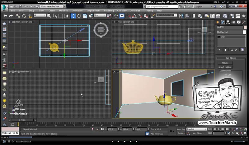Open the Create command panel tab
249x145 pixels.
[218, 22]
